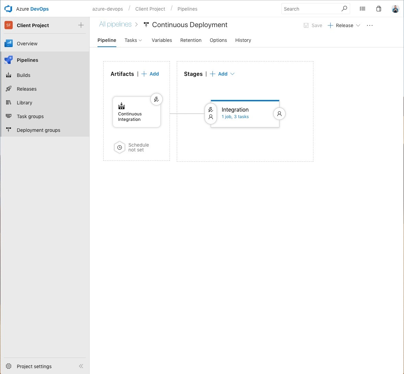This screenshot has width=404, height=374.
Task: Open the Retention tab
Action: click(x=191, y=40)
